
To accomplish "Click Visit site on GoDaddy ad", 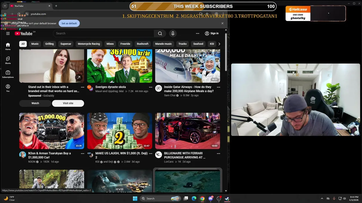I will tap(68, 103).
